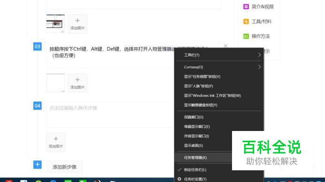The width and height of the screenshot is (325, 182).
Task: Click the 03 step number badge
Action: pyautogui.click(x=37, y=46)
